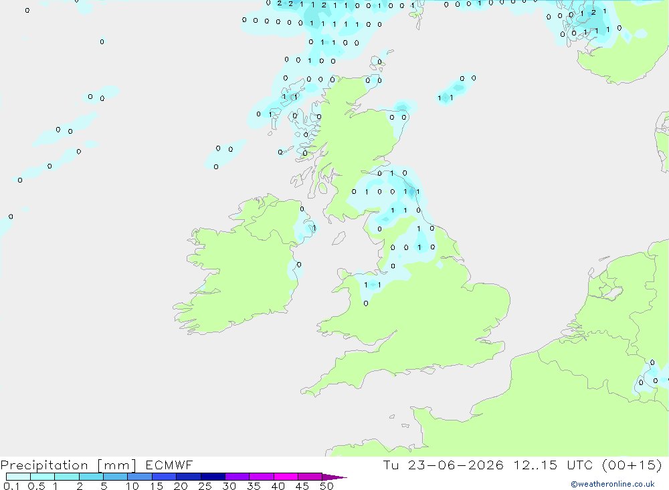
Task: Choose the 30–35 mm purple legend swatch
Action: coord(237,477)
